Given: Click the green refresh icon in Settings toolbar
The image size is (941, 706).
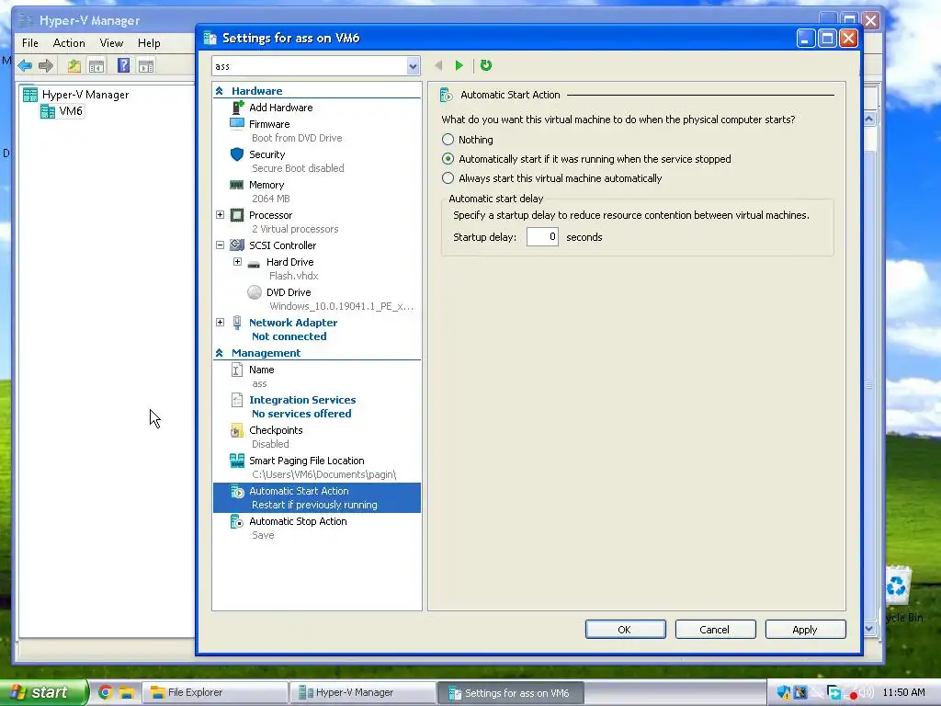Looking at the screenshot, I should tap(486, 65).
